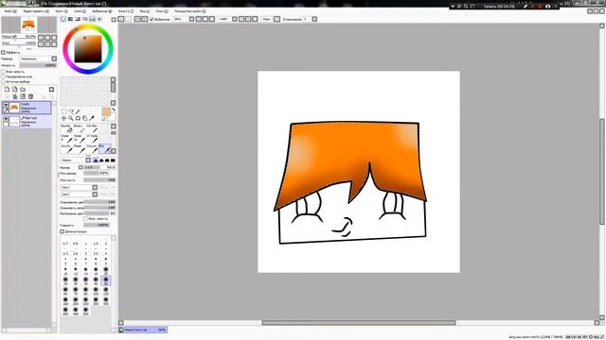Select the rectangular selection tool
606x340 pixels.
pos(64,111)
